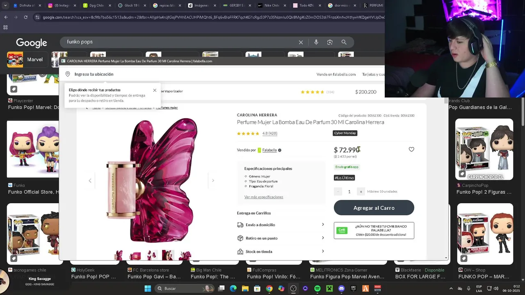Open the Funko Official Store image result

point(33,149)
